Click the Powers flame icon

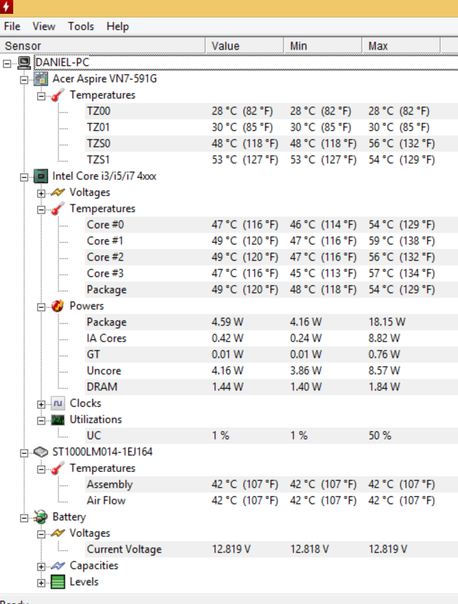click(58, 306)
